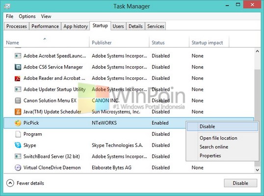Viewport: 264px width, 196px height.
Task: Open the View menu
Action: 46,16
